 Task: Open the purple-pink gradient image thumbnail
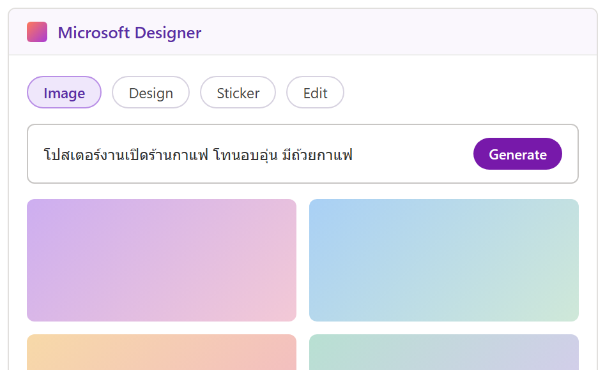pos(162,260)
